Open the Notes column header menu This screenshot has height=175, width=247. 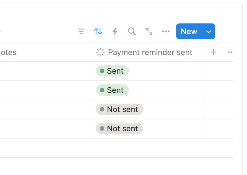[x=45, y=52]
